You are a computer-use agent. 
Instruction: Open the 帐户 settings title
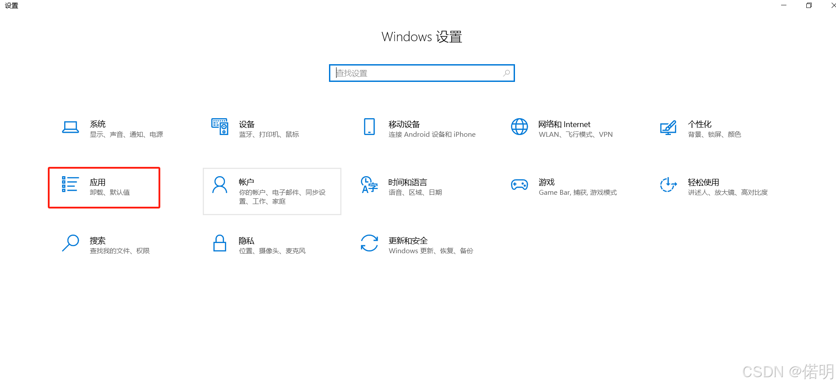pos(247,182)
